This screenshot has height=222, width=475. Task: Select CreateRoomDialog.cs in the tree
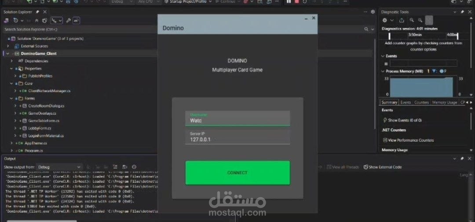tap(46, 106)
